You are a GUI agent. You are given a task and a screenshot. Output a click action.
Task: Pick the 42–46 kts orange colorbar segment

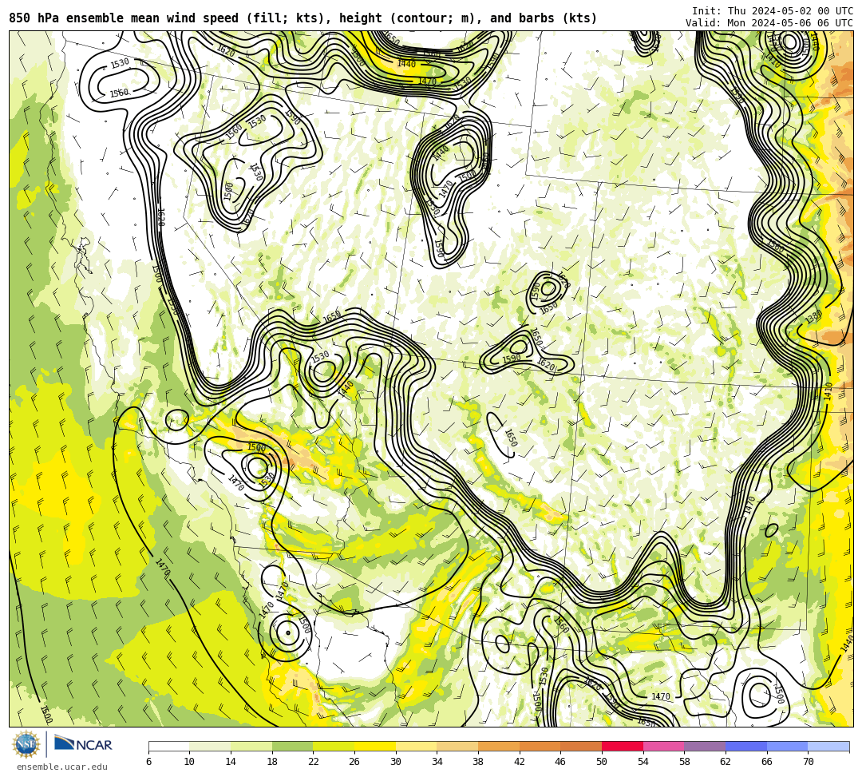coord(540,746)
